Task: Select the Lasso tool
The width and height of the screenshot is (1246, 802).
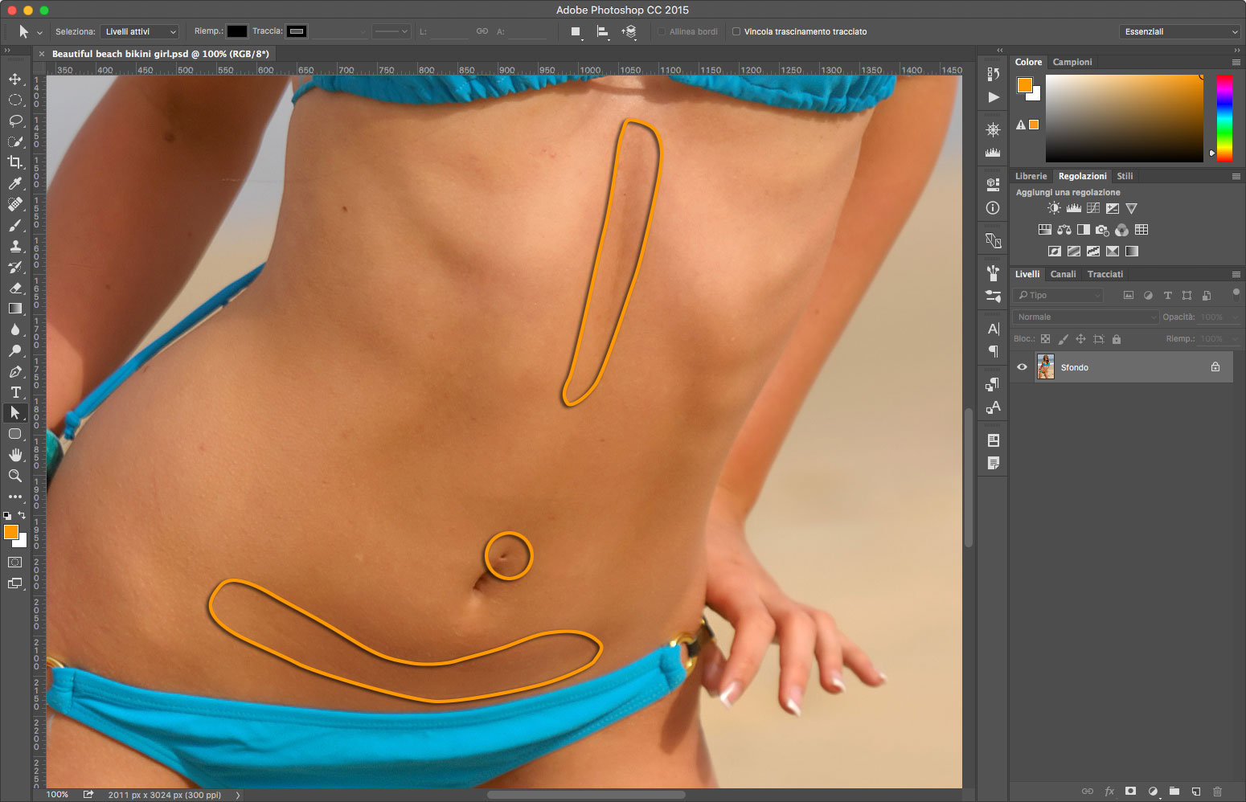Action: [x=14, y=121]
